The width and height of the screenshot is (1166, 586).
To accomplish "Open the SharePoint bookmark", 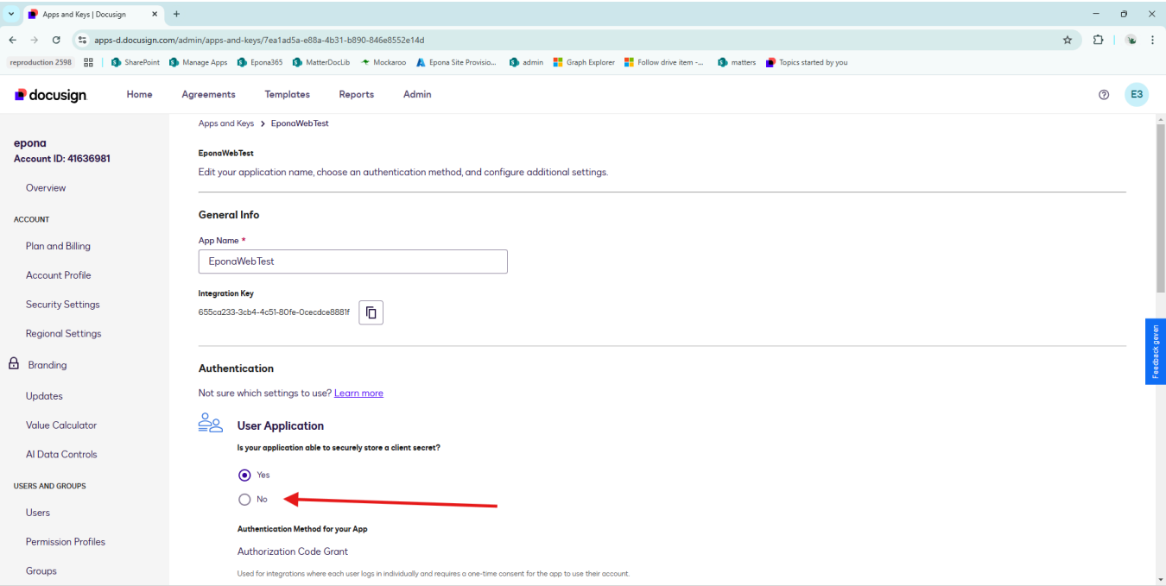I will pos(135,62).
